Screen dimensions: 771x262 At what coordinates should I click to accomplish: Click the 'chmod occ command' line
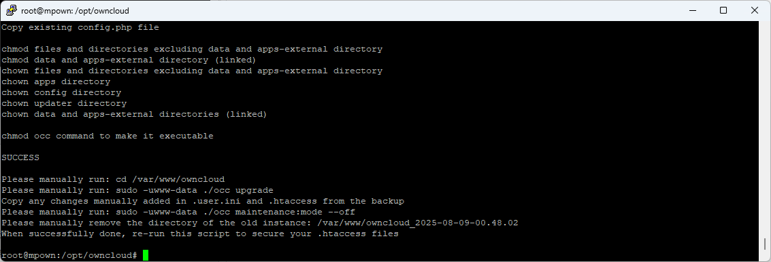pyautogui.click(x=108, y=136)
